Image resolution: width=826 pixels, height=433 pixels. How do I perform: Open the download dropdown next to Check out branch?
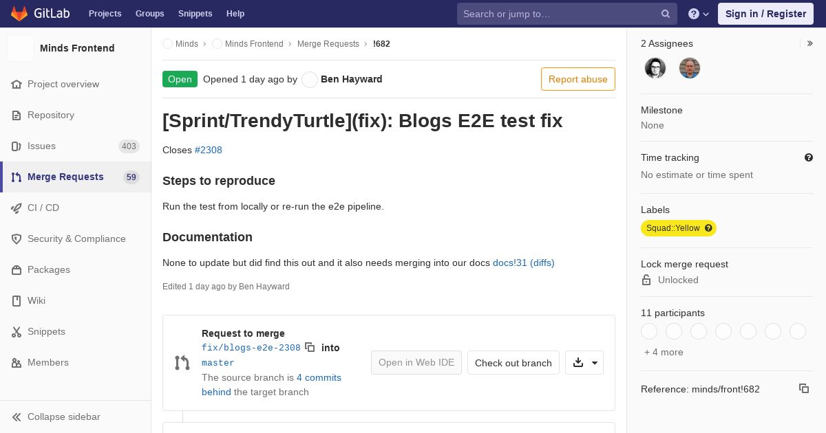(584, 363)
